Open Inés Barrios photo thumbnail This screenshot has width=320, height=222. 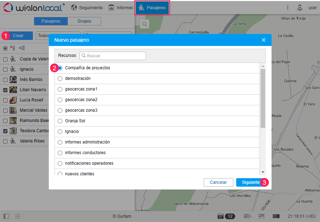tap(13, 80)
